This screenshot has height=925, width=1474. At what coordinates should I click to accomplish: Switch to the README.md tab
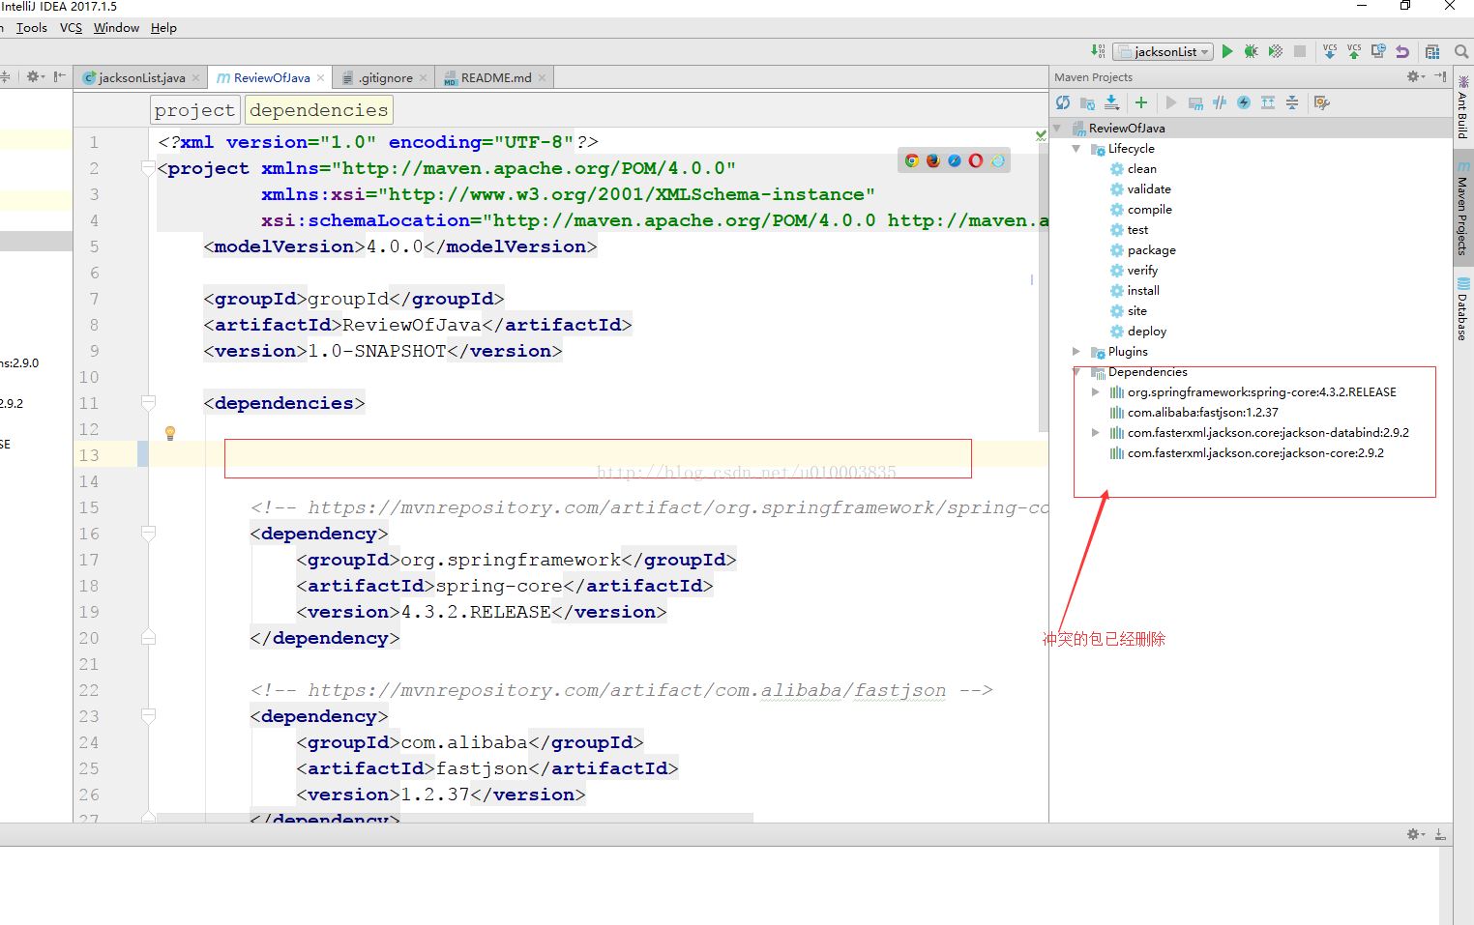click(x=495, y=77)
